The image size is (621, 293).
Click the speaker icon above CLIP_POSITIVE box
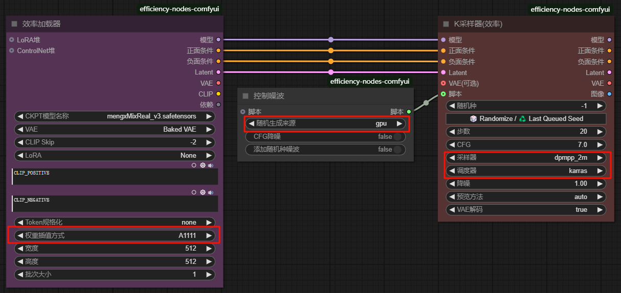pyautogui.click(x=210, y=165)
